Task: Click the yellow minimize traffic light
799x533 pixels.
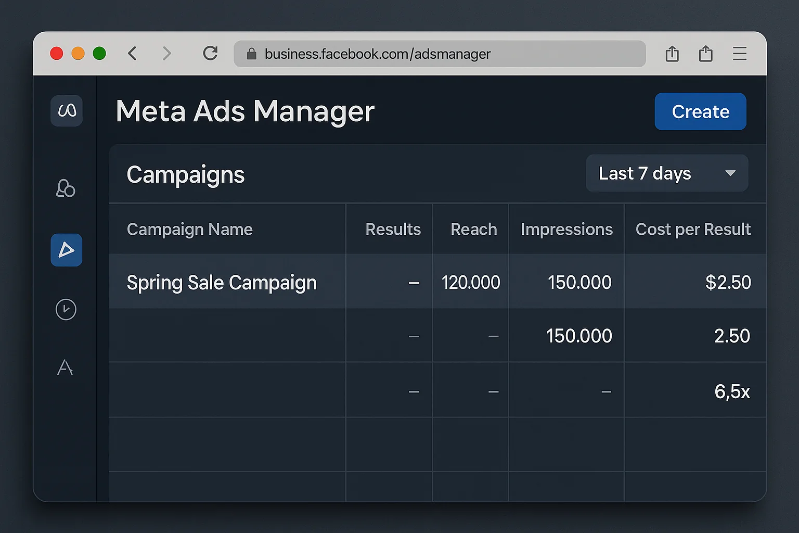Action: [x=78, y=53]
